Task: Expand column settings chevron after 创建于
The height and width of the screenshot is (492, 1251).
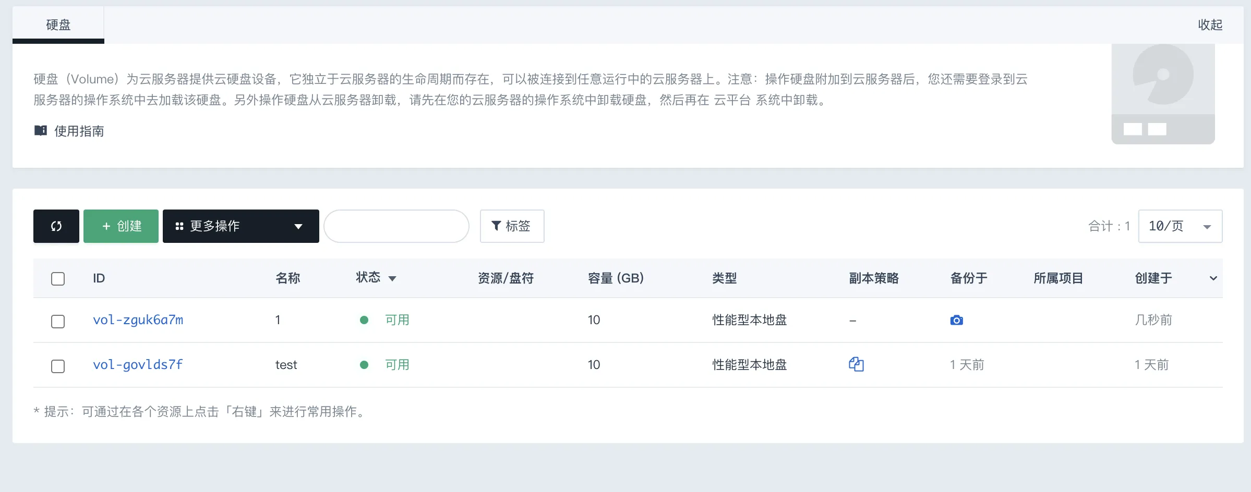Action: pyautogui.click(x=1213, y=278)
